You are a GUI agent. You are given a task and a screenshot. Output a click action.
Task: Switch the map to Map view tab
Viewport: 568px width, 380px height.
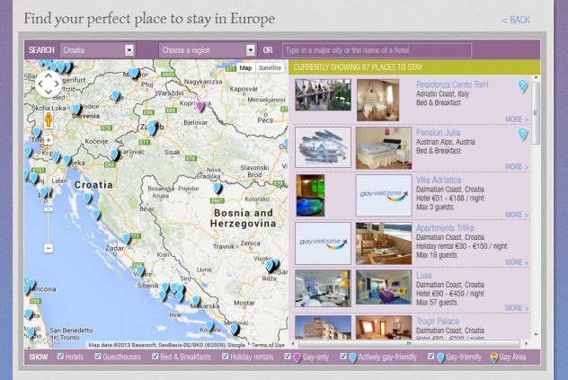coord(245,67)
